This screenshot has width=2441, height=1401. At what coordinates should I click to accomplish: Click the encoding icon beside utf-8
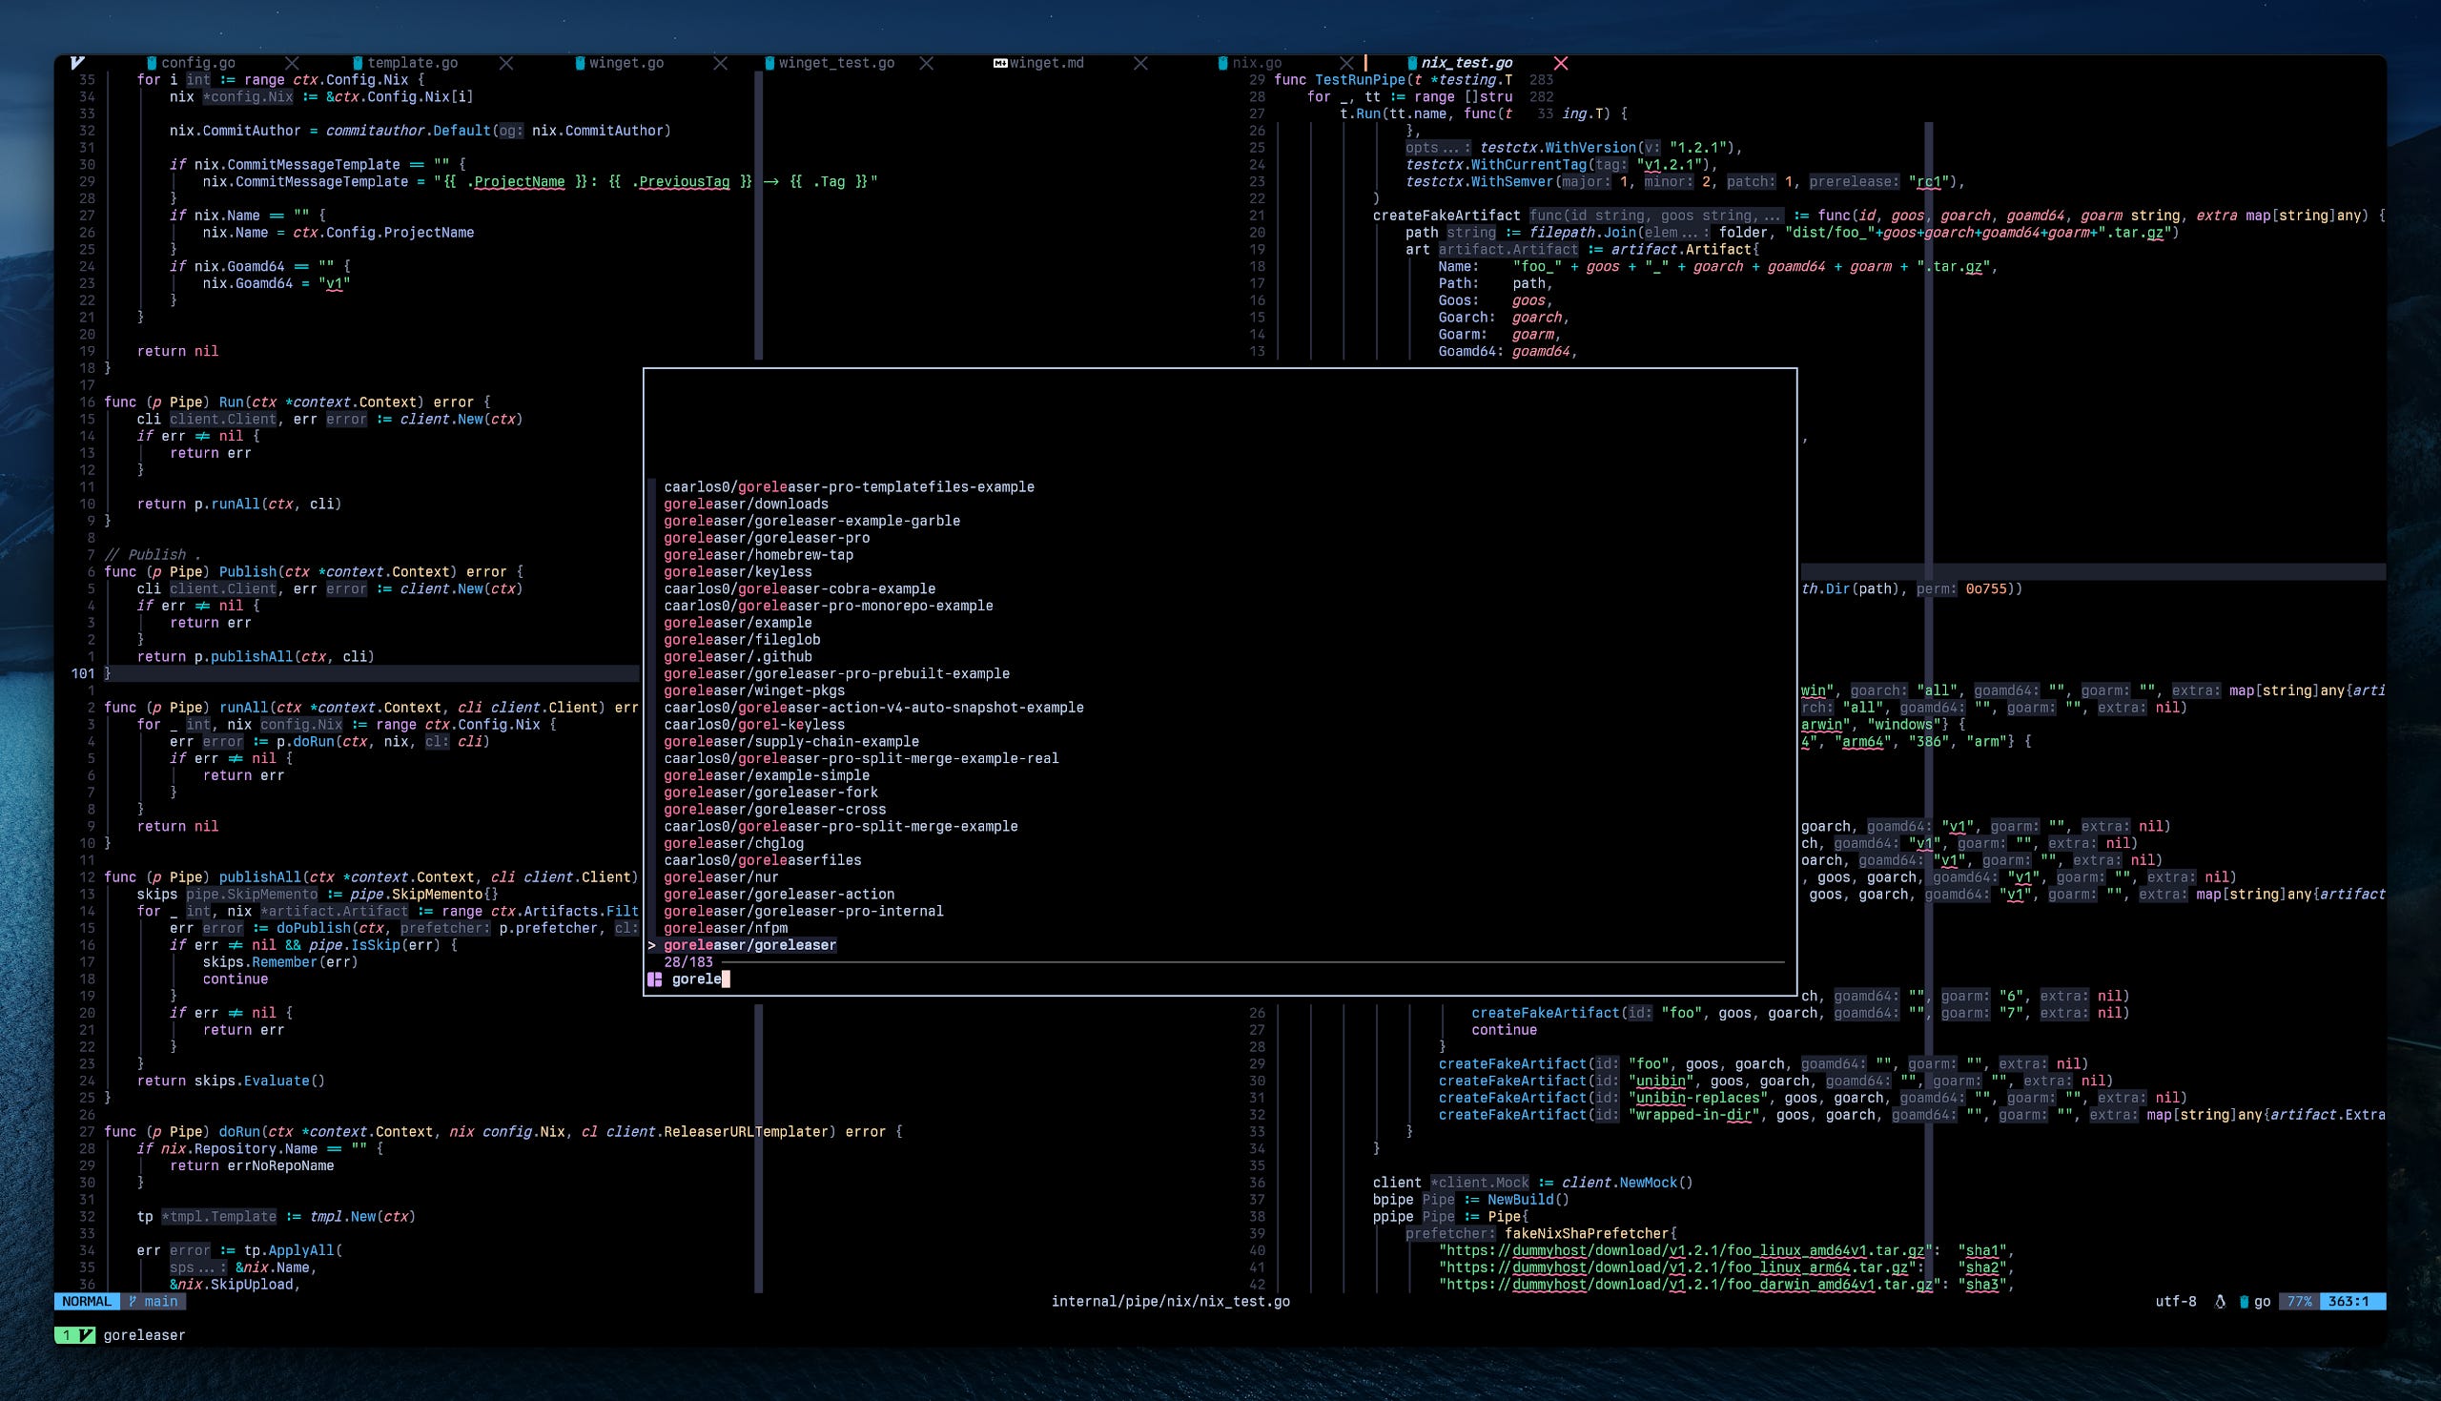tap(2221, 1301)
